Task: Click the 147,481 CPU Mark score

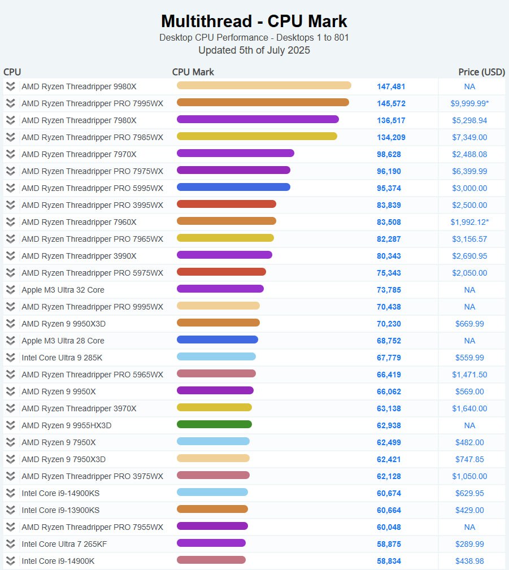Action: click(391, 86)
